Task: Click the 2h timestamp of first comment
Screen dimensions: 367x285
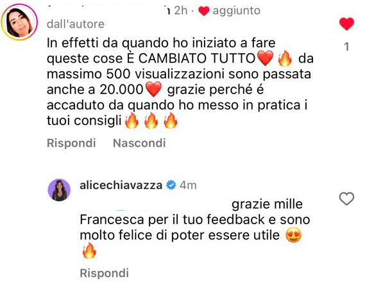Action: 181,10
